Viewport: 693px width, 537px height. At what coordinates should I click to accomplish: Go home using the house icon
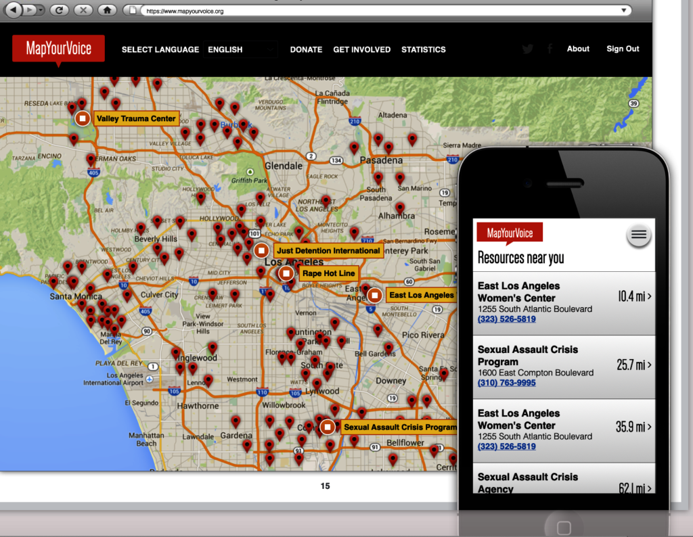point(107,9)
